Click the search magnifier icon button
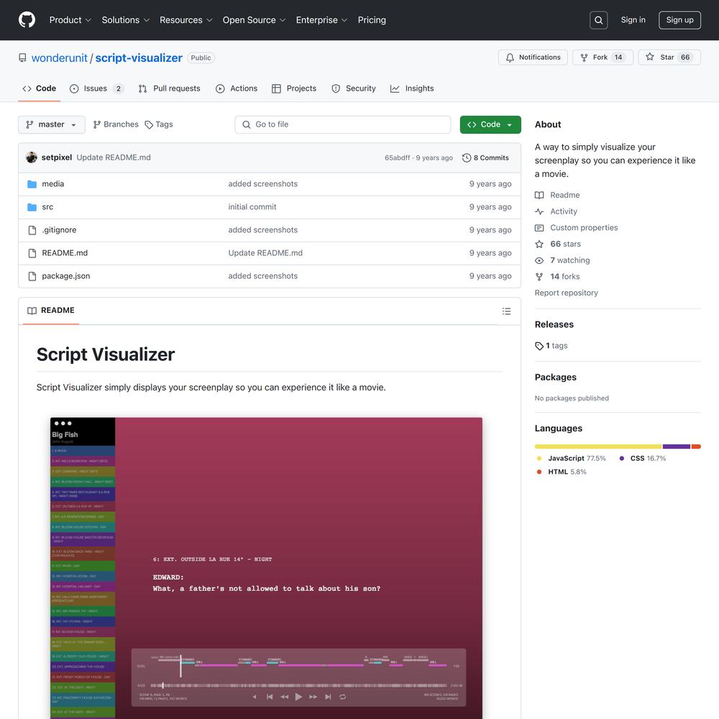The width and height of the screenshot is (719, 719). click(598, 20)
